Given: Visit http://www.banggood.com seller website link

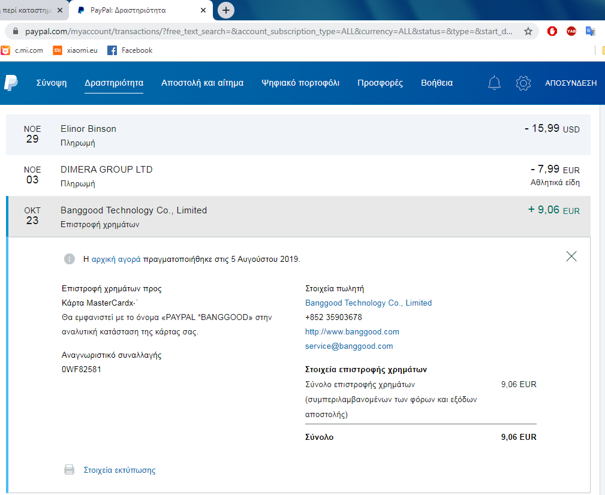Looking at the screenshot, I should [x=352, y=331].
